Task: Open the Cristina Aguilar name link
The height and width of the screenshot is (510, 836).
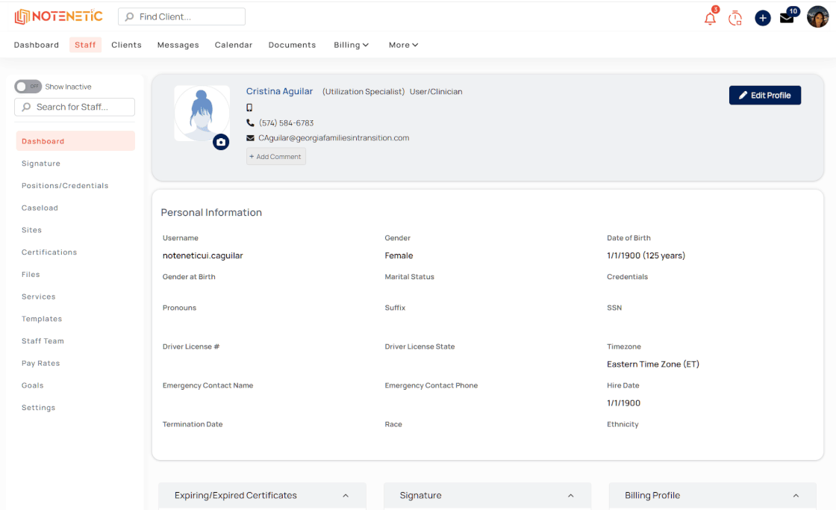Action: 279,91
